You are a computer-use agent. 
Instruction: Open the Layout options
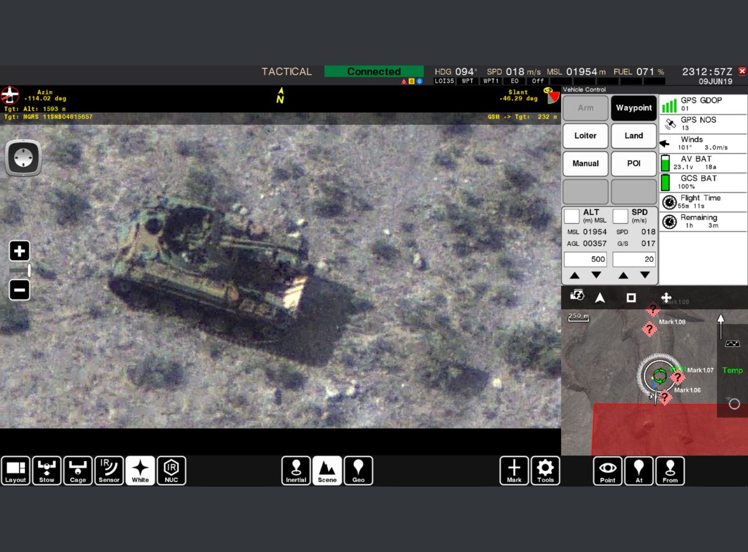pos(16,471)
